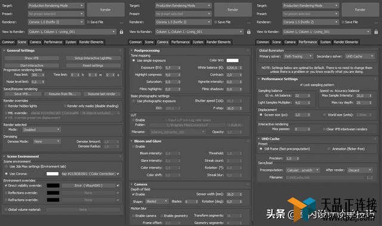Click the Resume last render button

point(102,94)
